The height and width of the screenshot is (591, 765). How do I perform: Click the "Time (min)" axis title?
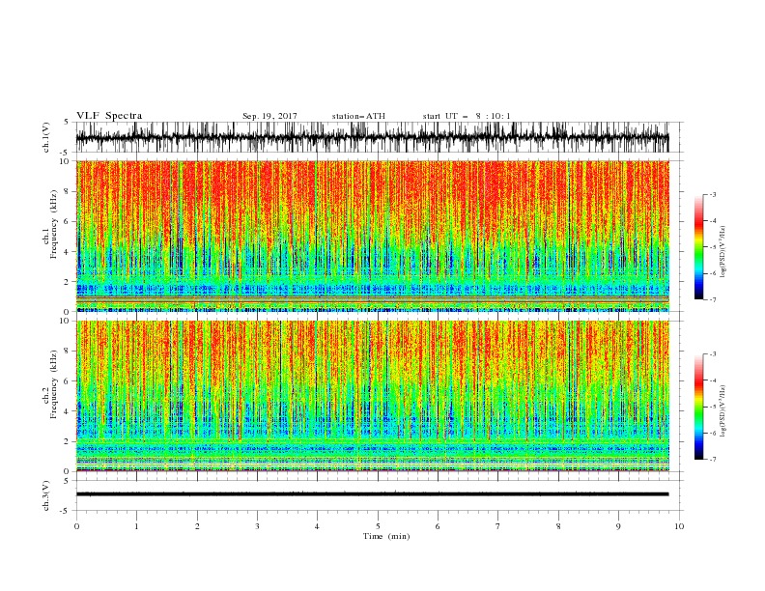coord(386,536)
